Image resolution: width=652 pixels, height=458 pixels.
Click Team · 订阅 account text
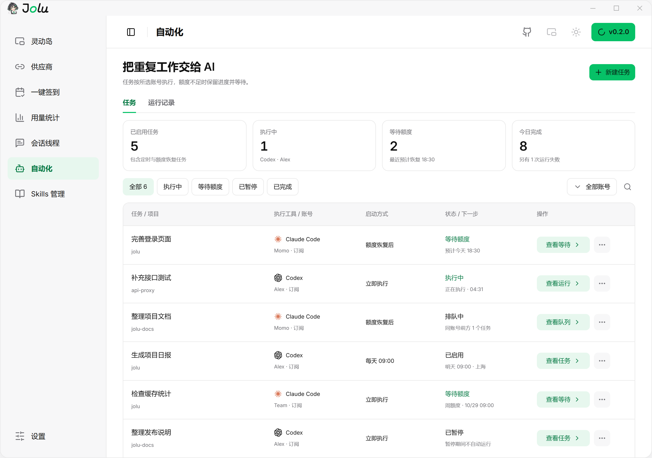point(288,405)
